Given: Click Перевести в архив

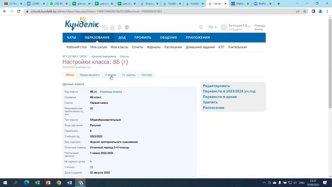Looking at the screenshot, I should coord(220,97).
